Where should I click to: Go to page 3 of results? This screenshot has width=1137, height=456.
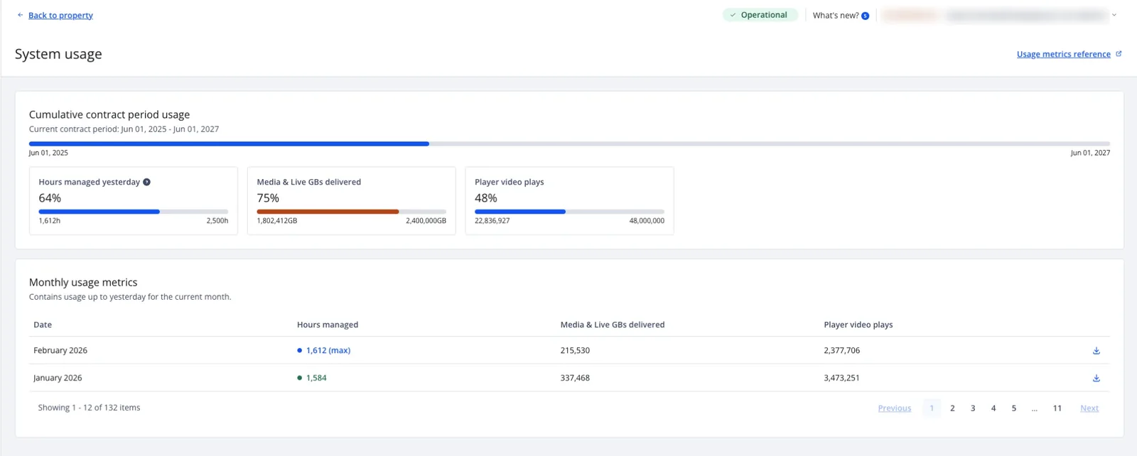[973, 408]
